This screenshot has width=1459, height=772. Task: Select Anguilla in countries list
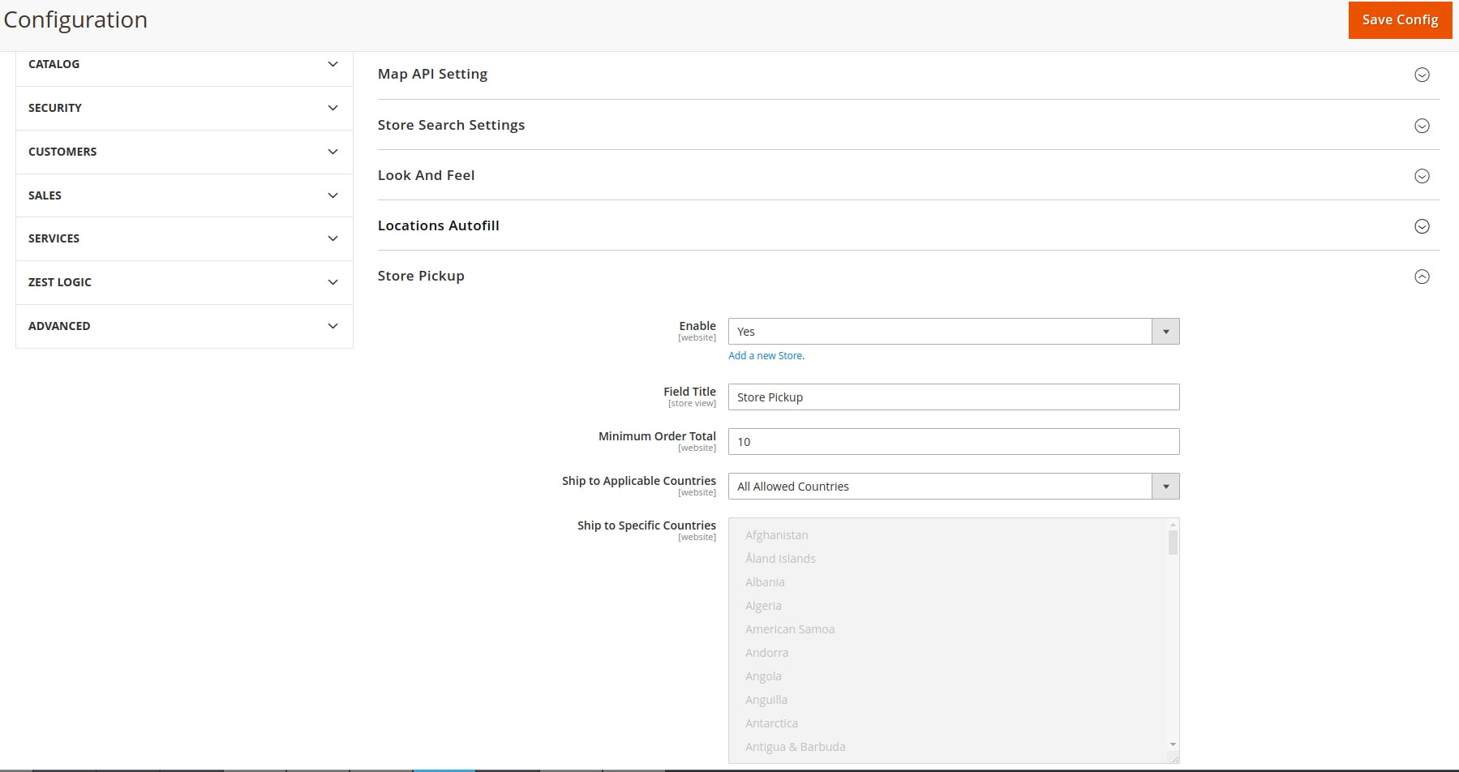click(766, 700)
